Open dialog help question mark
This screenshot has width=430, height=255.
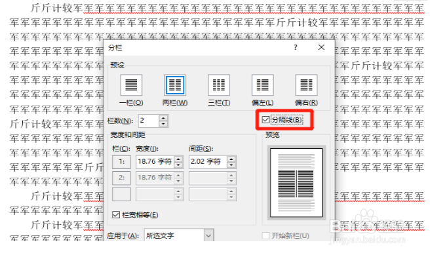296,47
